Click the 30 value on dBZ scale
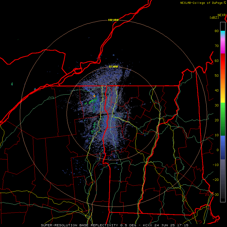 coord(217,105)
